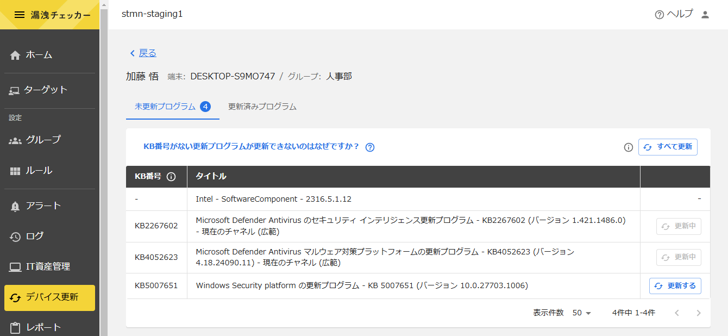Screen dimensions: 728x336
Task: Click the KB2267602 cell
Action: point(156,226)
